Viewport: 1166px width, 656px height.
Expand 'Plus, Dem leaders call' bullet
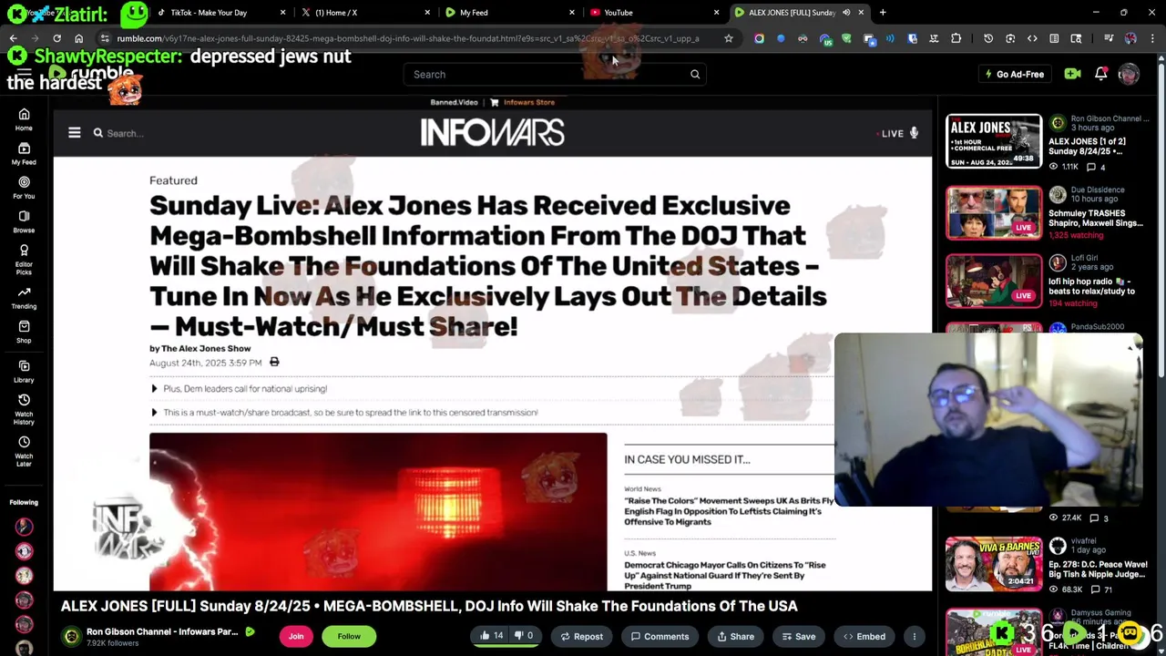[x=240, y=389]
